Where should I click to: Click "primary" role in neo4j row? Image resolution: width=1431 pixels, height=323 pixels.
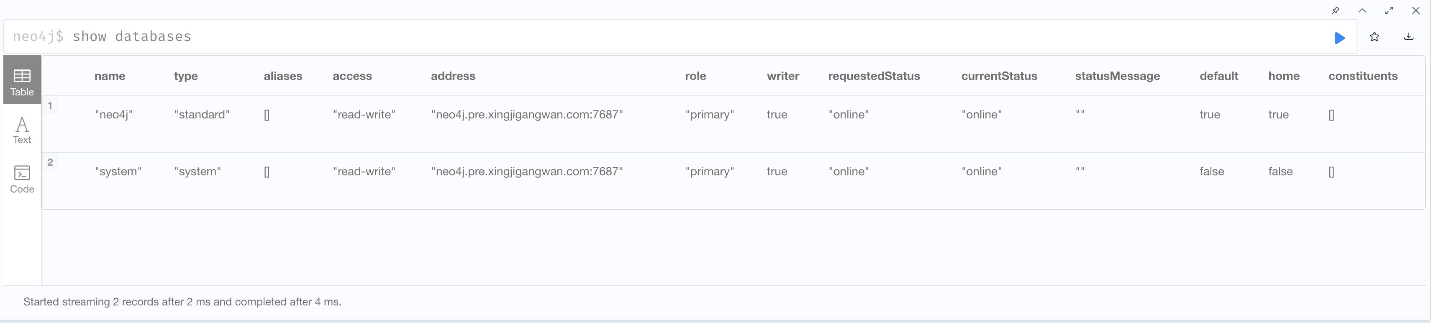[709, 115]
